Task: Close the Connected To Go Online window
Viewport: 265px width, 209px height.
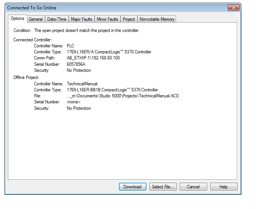Action: (234, 8)
